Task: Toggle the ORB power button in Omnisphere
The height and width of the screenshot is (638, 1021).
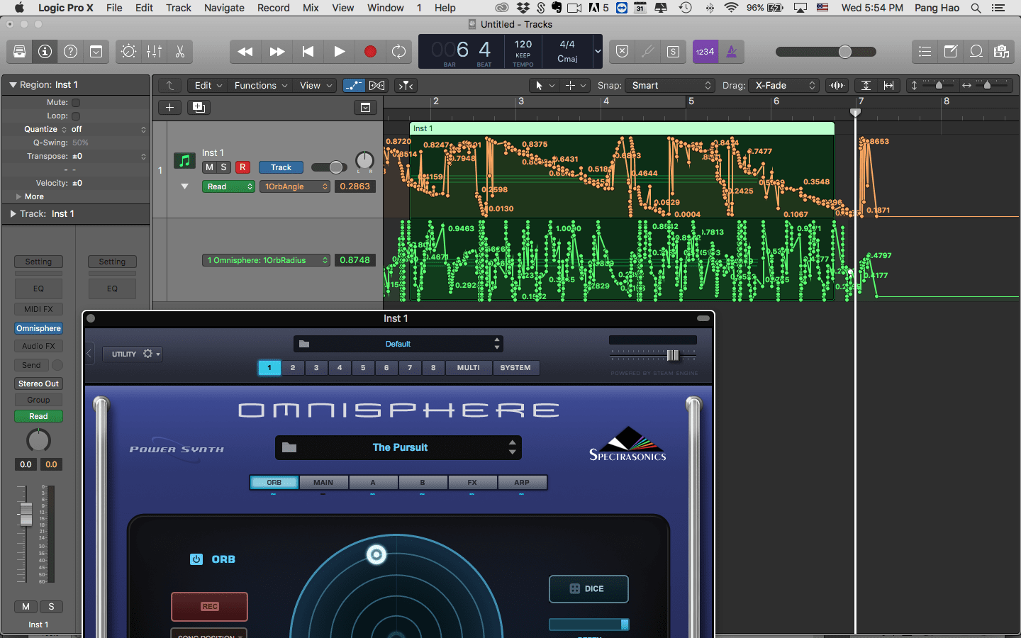Action: (196, 559)
